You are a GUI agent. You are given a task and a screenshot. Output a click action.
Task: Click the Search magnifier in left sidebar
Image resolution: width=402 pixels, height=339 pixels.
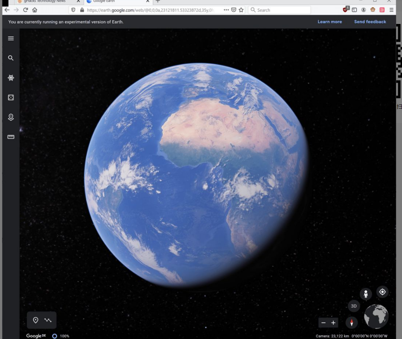[11, 58]
